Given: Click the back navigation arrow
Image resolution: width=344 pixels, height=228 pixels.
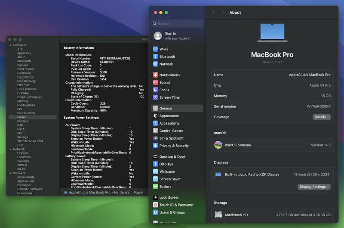Looking at the screenshot, I should pyautogui.click(x=214, y=12).
